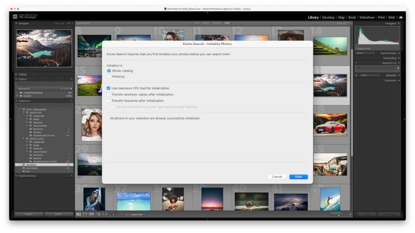Click the plus icon beside Keyword List
Viewport: 415px width, 233px height.
356,63
